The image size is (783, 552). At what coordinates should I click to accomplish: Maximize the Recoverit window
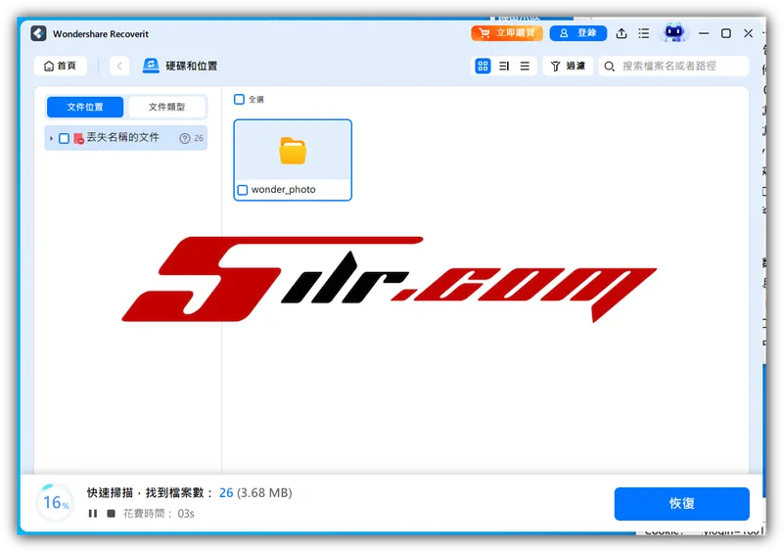tap(726, 33)
